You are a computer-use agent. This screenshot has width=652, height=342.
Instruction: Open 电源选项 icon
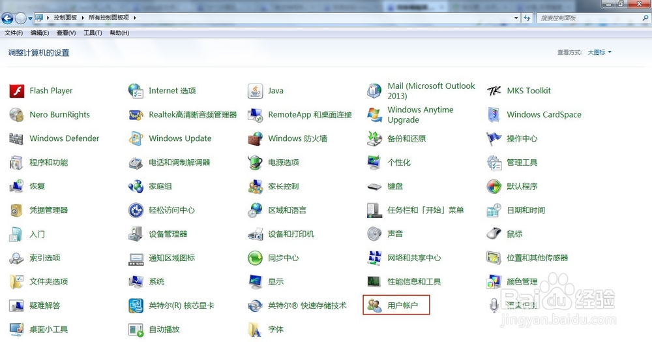point(256,163)
